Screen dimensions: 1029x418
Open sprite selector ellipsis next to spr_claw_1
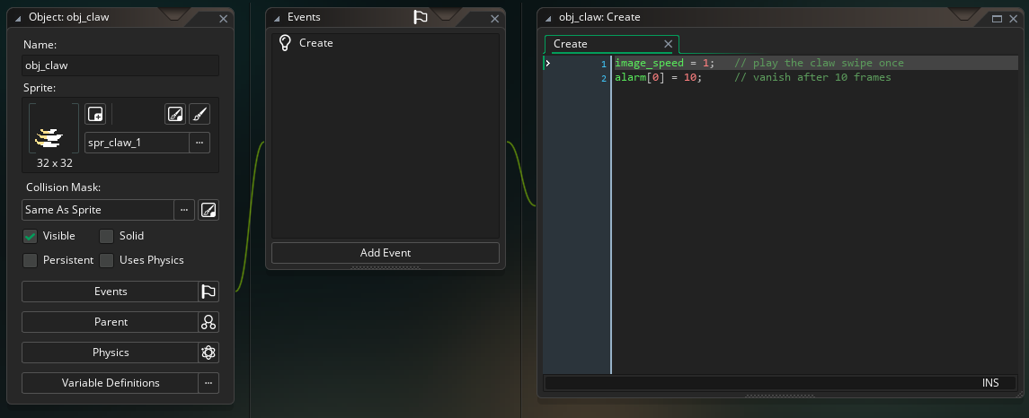200,143
